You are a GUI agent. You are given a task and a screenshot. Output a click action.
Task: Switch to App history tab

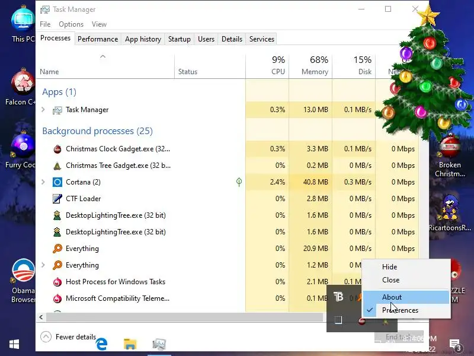[143, 39]
